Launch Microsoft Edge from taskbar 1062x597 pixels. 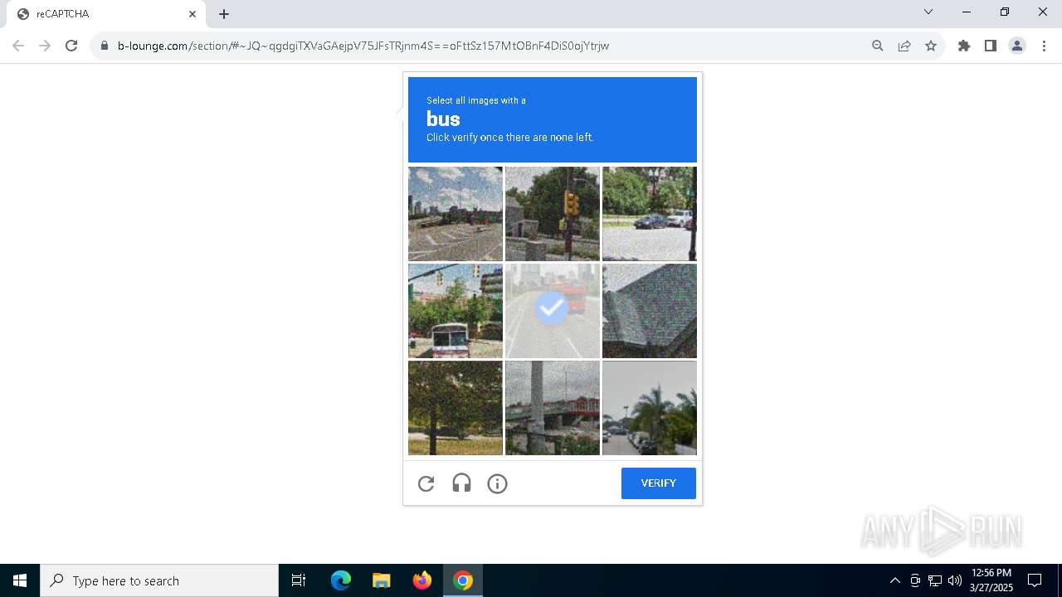(x=341, y=580)
